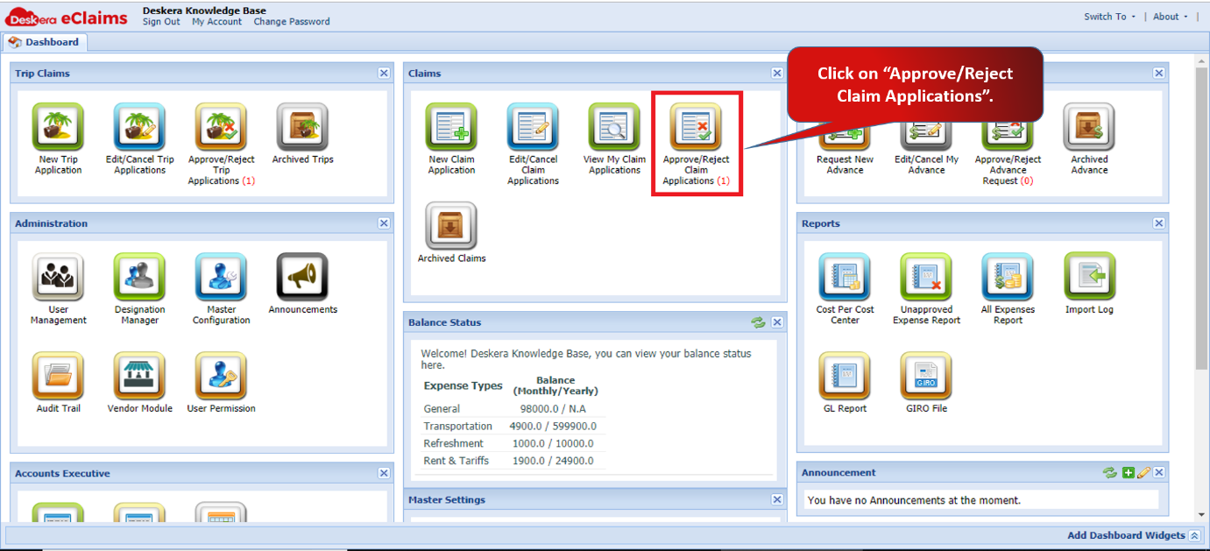Open GL Report
1210x551 pixels.
pos(845,377)
